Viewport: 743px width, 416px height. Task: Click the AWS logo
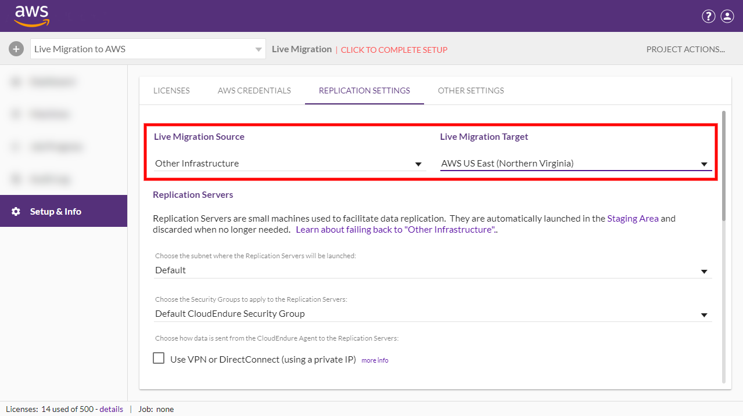point(32,16)
